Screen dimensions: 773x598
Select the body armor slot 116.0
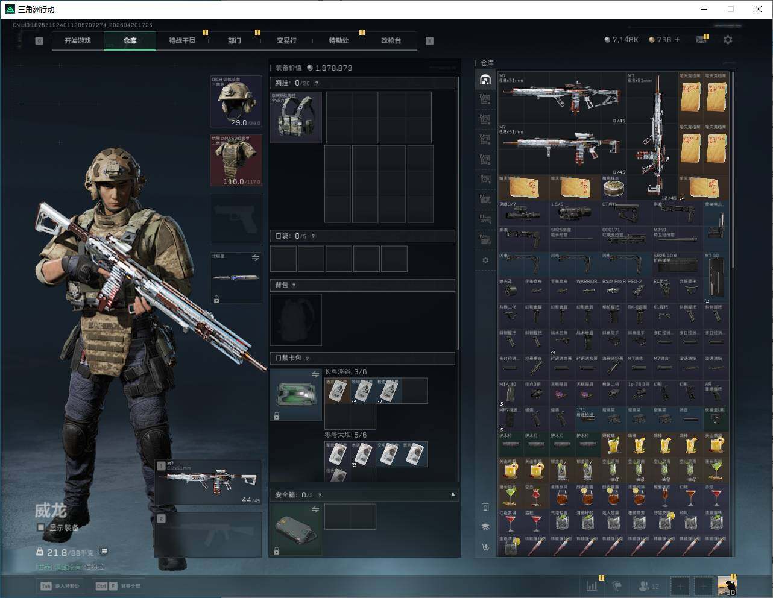236,160
